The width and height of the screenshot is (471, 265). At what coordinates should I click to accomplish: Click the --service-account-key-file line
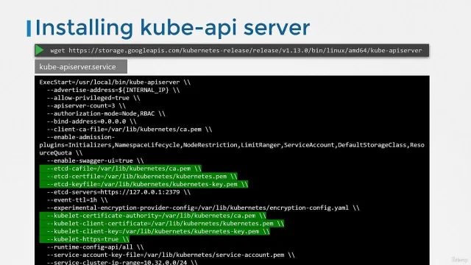171,255
